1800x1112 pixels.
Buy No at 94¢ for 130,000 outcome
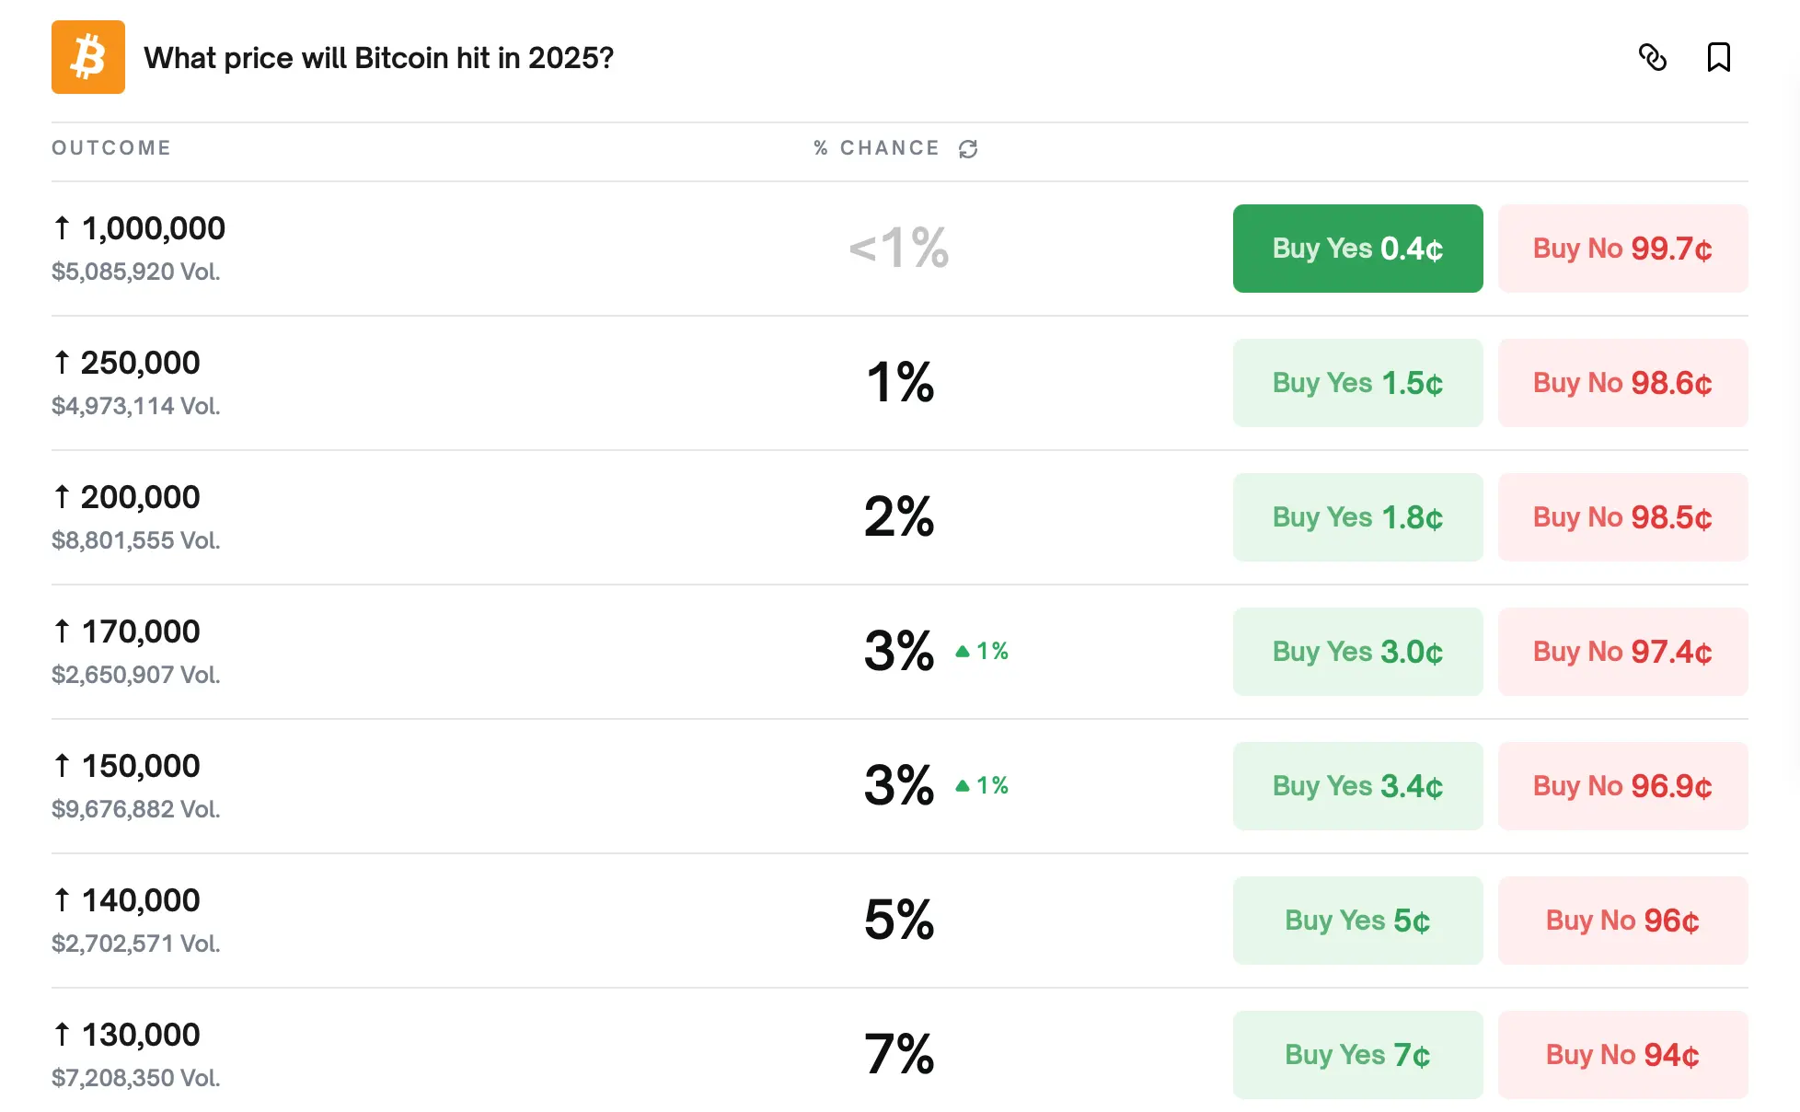1622,1054
